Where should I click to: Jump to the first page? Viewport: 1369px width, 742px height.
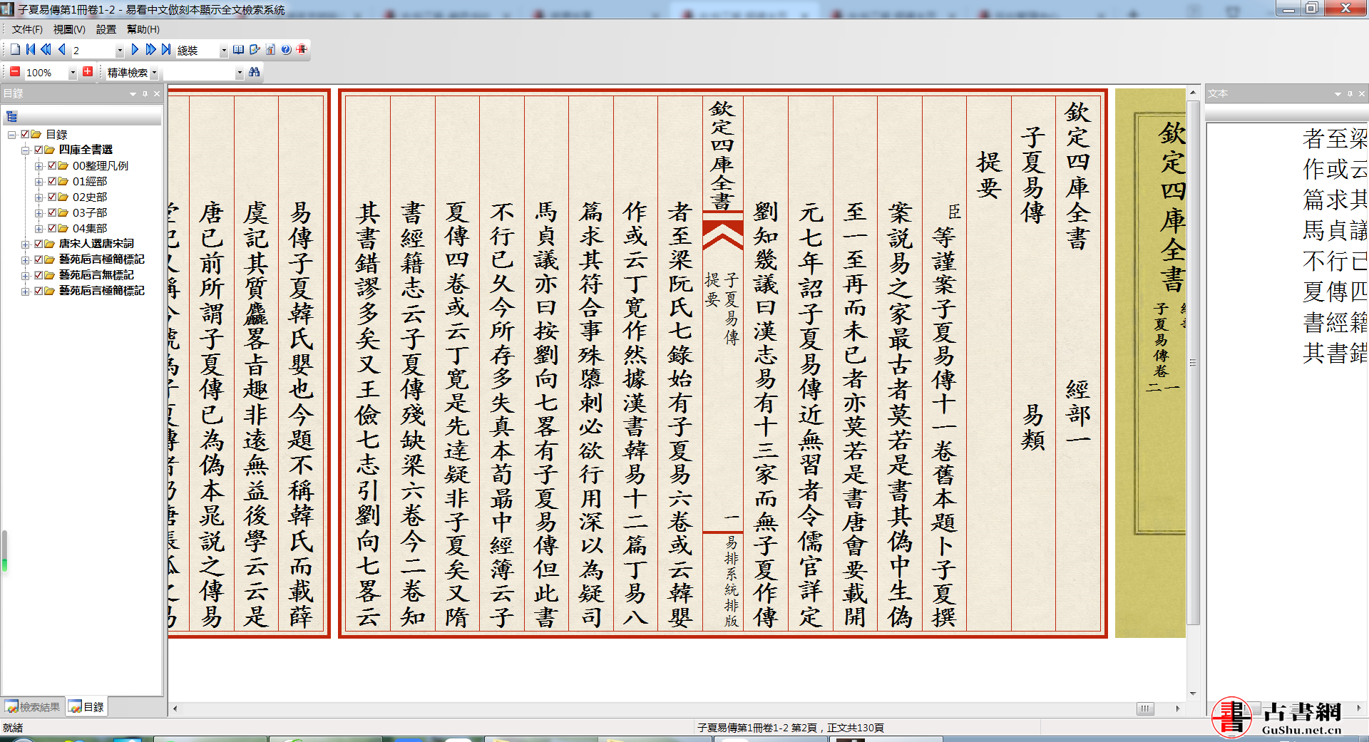[x=31, y=49]
